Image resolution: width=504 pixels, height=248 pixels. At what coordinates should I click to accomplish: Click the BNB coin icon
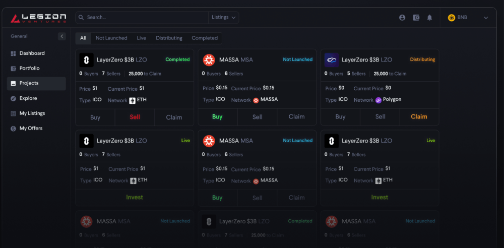(451, 18)
